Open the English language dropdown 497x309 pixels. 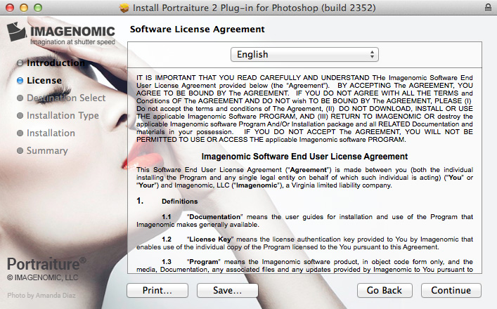pyautogui.click(x=304, y=55)
